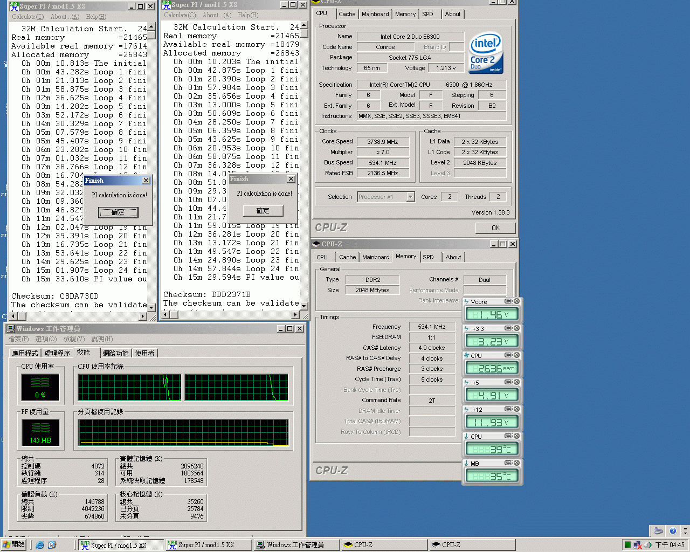Image resolution: width=690 pixels, height=552 pixels.
Task: Click Core Speed value 3738.9 MHz
Action: 383,142
